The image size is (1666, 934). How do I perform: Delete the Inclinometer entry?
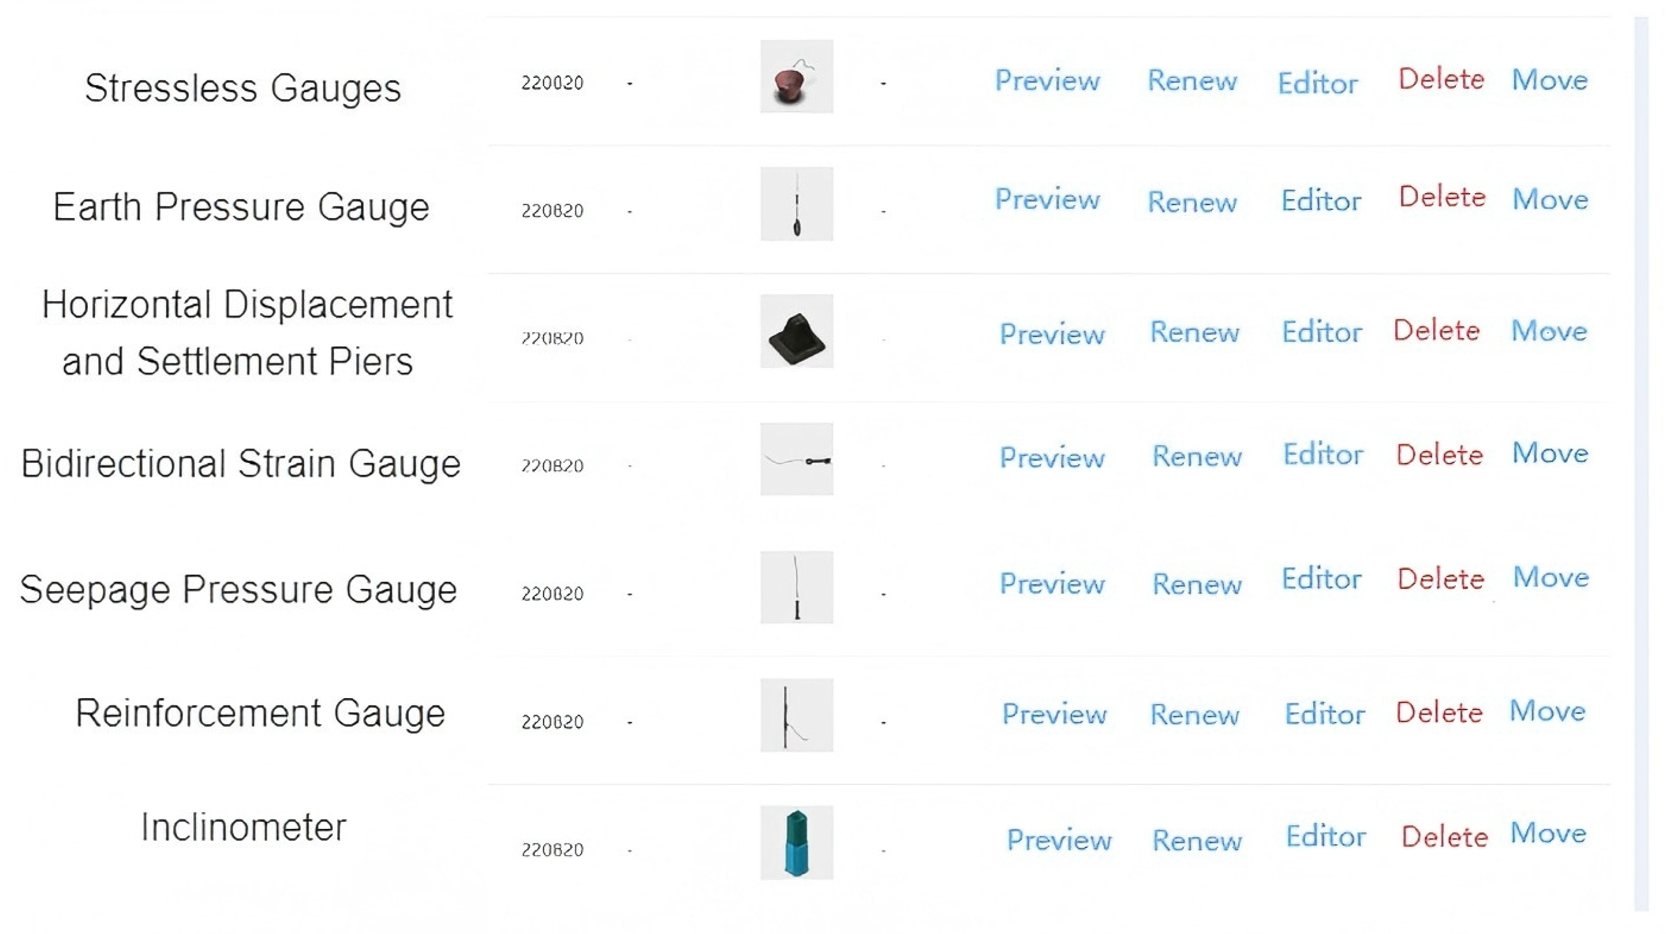(x=1444, y=837)
